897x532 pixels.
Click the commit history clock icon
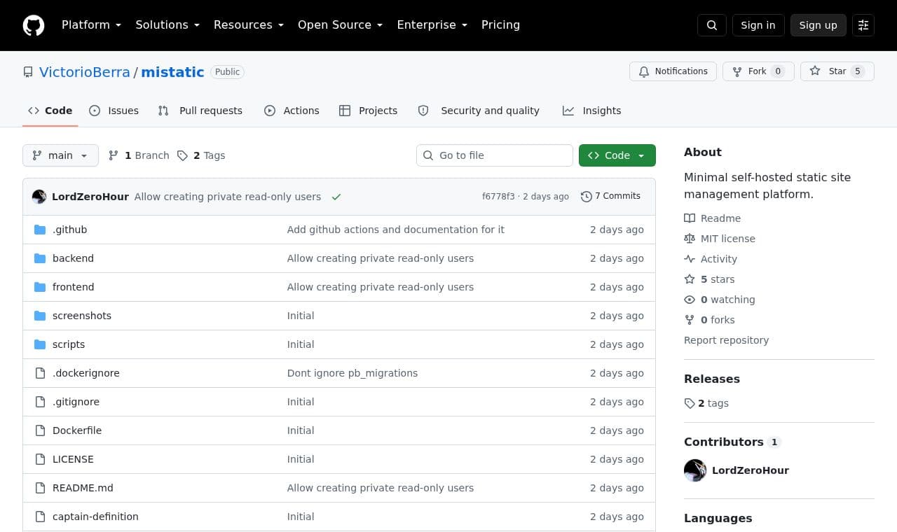(587, 197)
